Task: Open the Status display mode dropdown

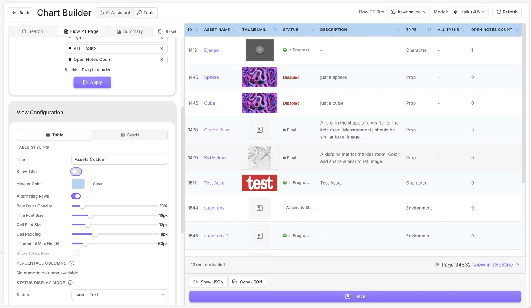Action: 119,295
